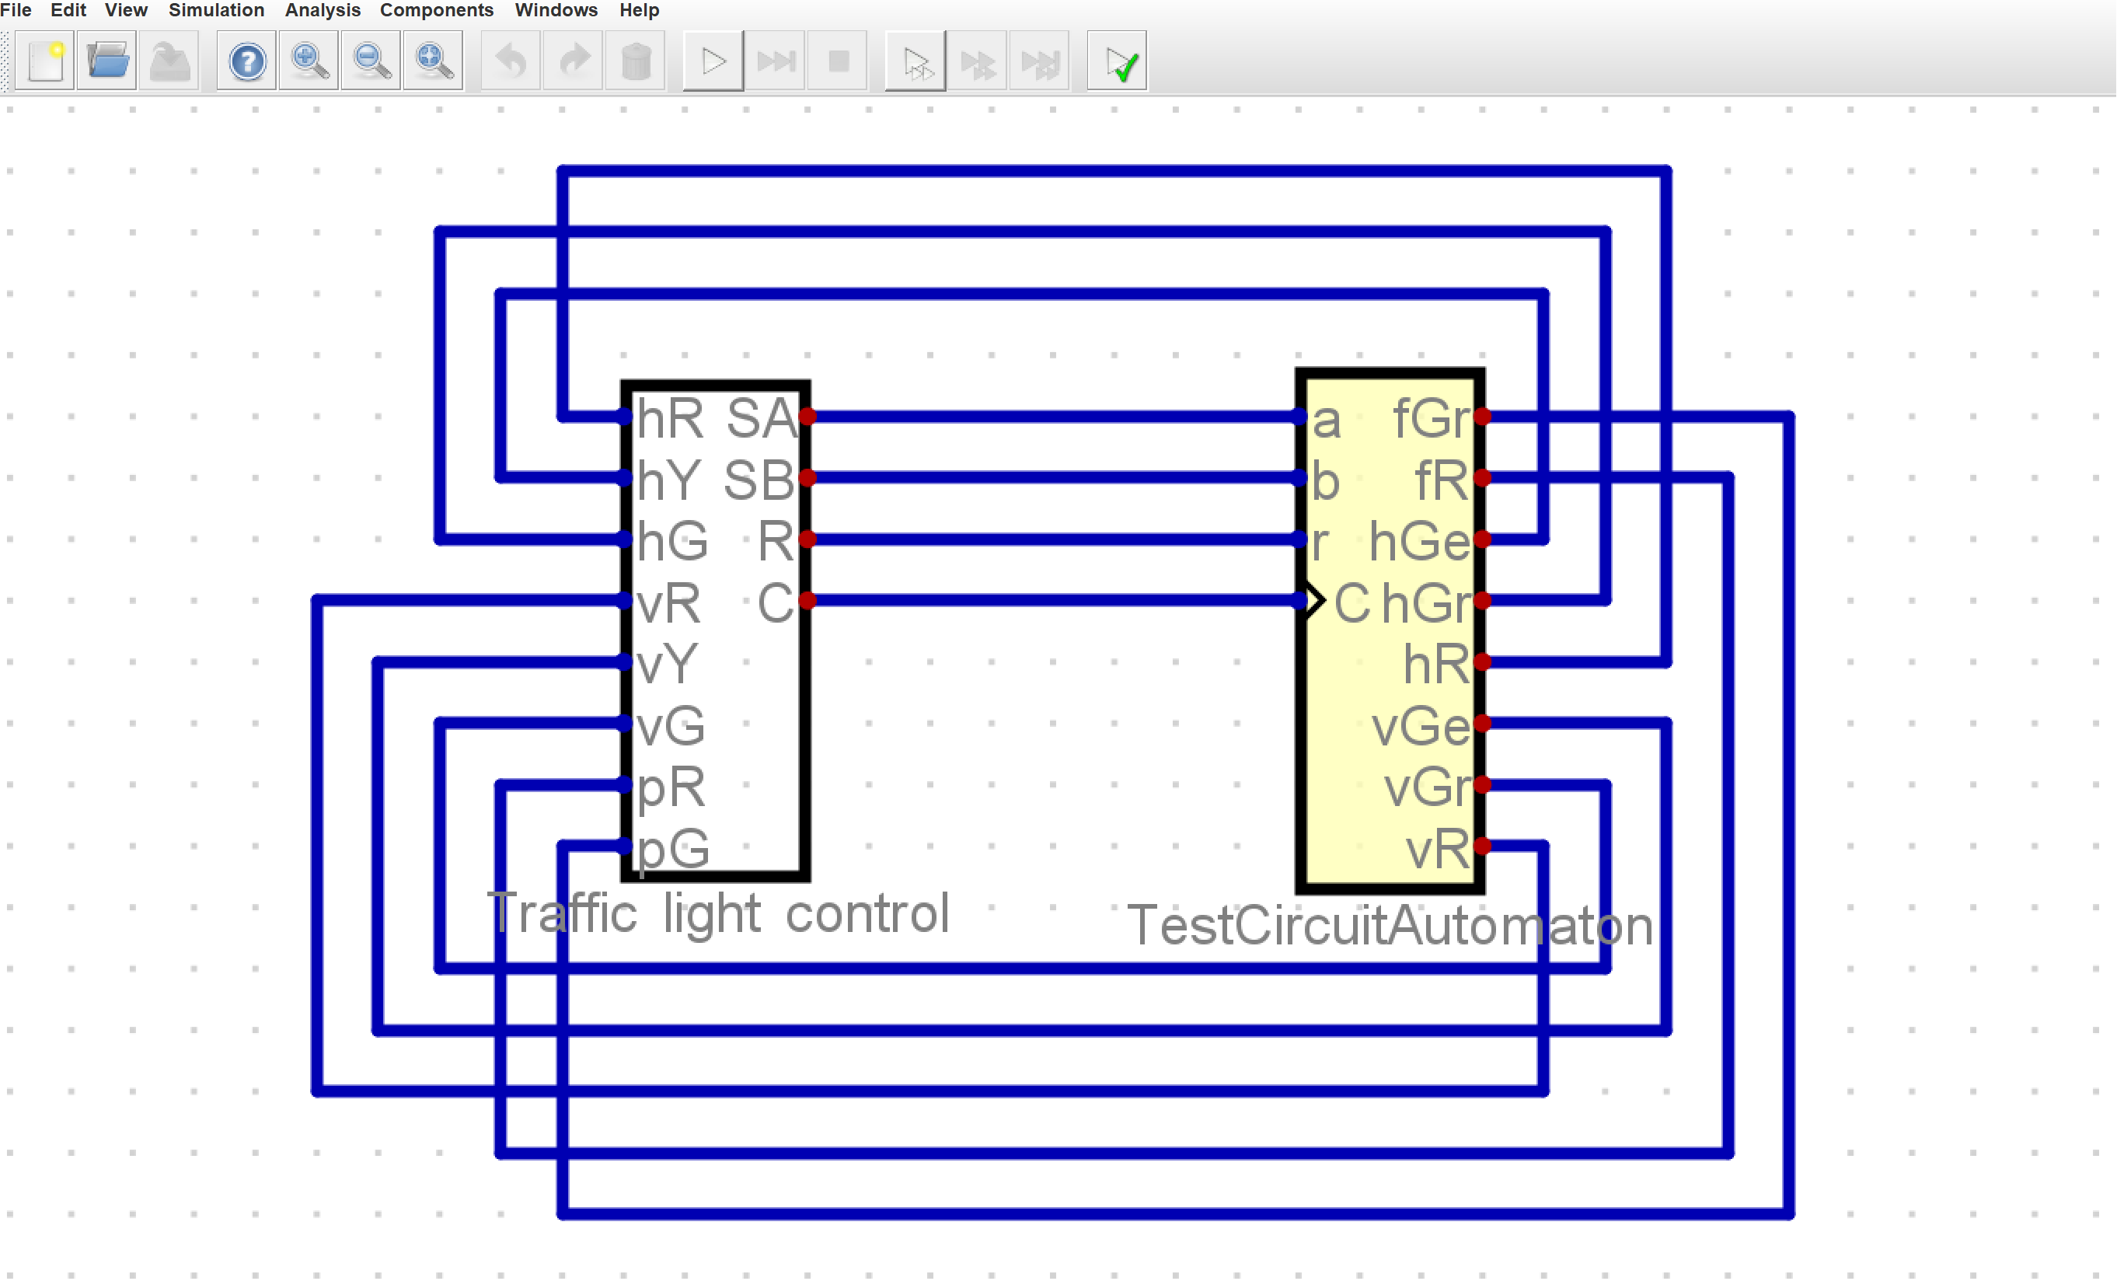Start the simulation with the play icon

pyautogui.click(x=713, y=61)
